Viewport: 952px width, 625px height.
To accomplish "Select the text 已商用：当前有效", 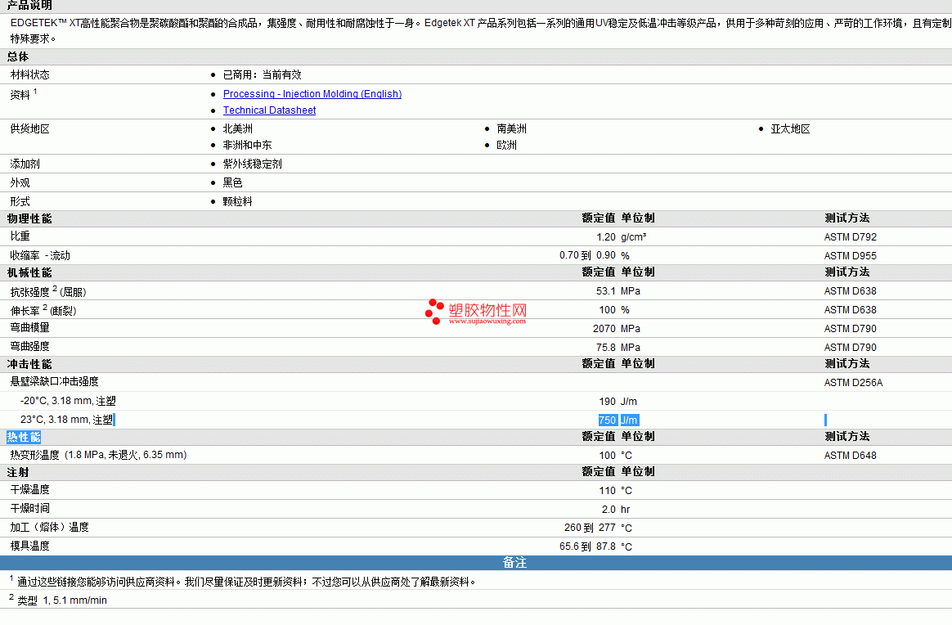I will click(262, 74).
